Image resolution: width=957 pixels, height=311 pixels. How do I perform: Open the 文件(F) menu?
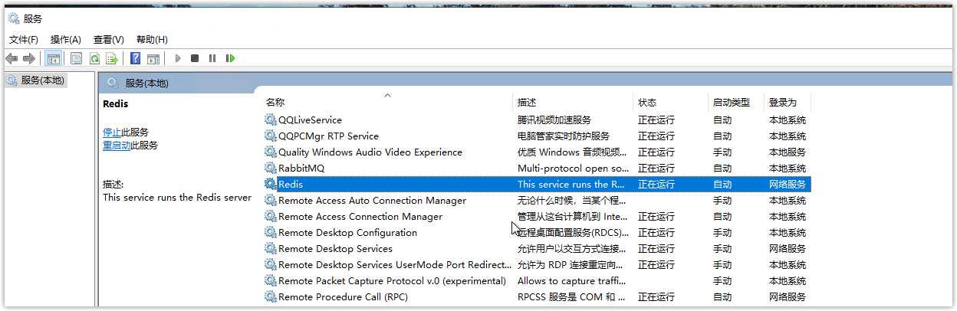coord(24,39)
